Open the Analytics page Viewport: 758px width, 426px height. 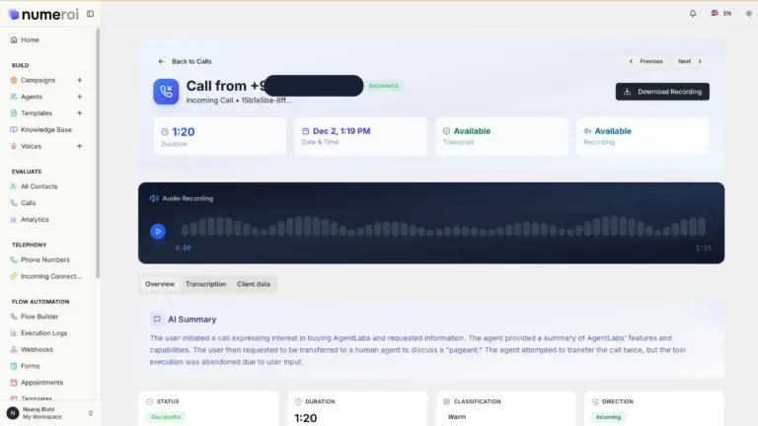(35, 220)
